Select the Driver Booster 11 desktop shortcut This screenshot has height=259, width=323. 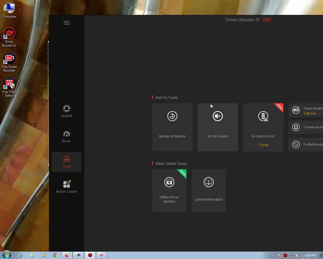[9, 37]
